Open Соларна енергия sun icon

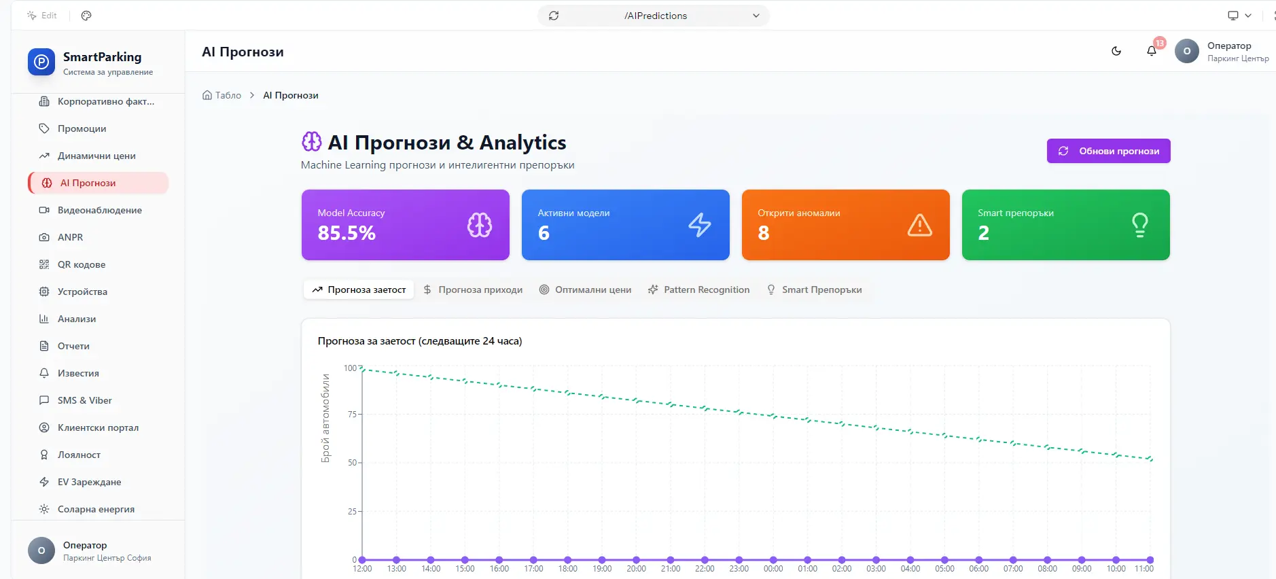pyautogui.click(x=44, y=509)
